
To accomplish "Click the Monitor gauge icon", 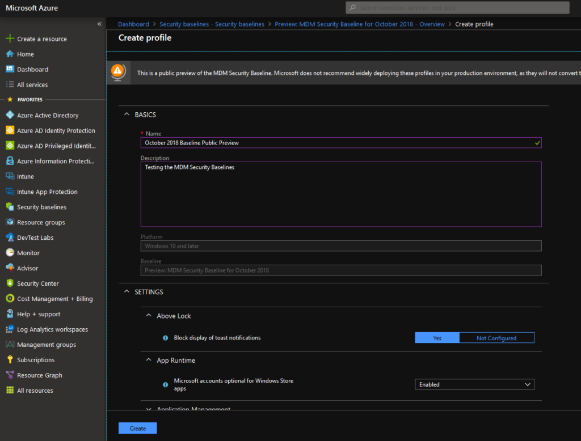I will pyautogui.click(x=10, y=253).
